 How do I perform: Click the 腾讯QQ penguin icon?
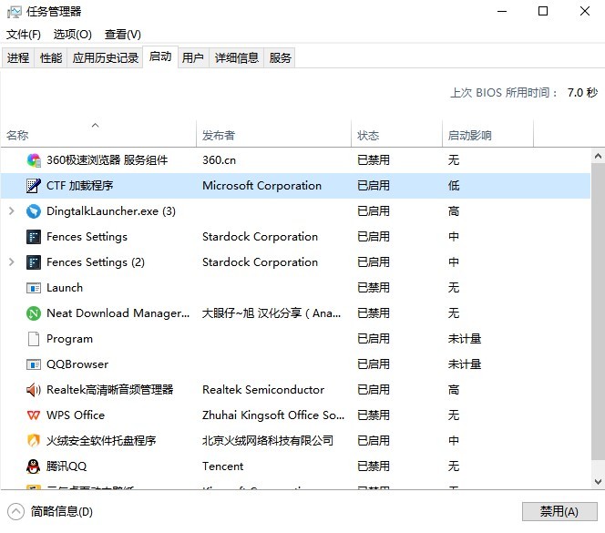(34, 466)
